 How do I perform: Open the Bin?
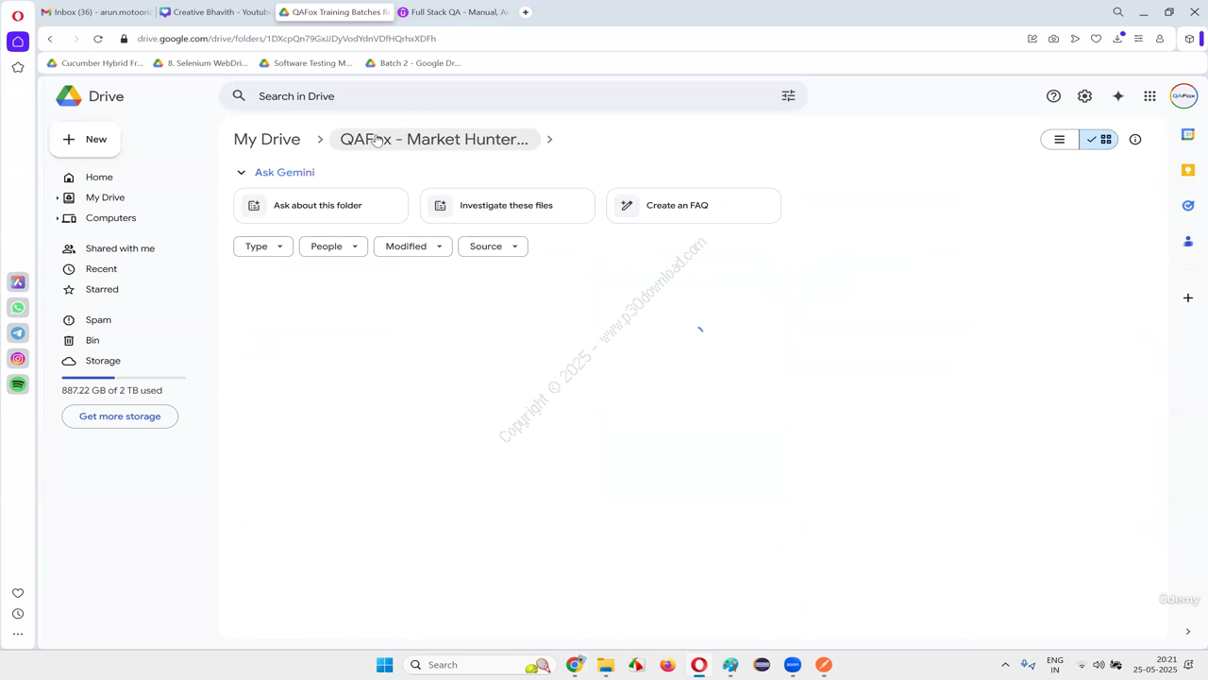coord(92,341)
